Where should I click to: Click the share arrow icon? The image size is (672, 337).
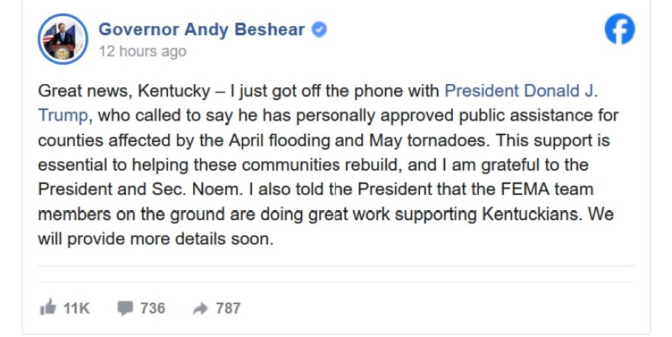click(x=201, y=308)
